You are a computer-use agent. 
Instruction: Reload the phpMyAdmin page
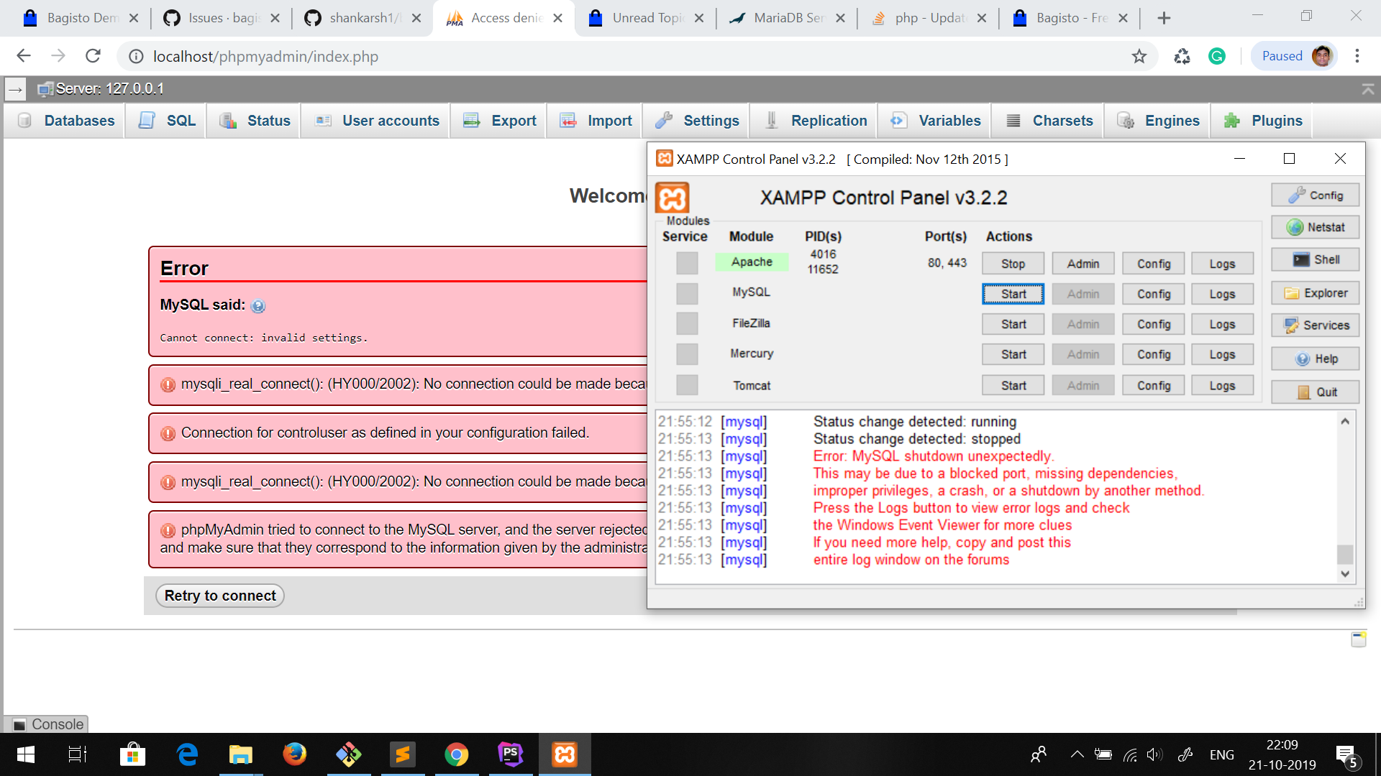[93, 56]
